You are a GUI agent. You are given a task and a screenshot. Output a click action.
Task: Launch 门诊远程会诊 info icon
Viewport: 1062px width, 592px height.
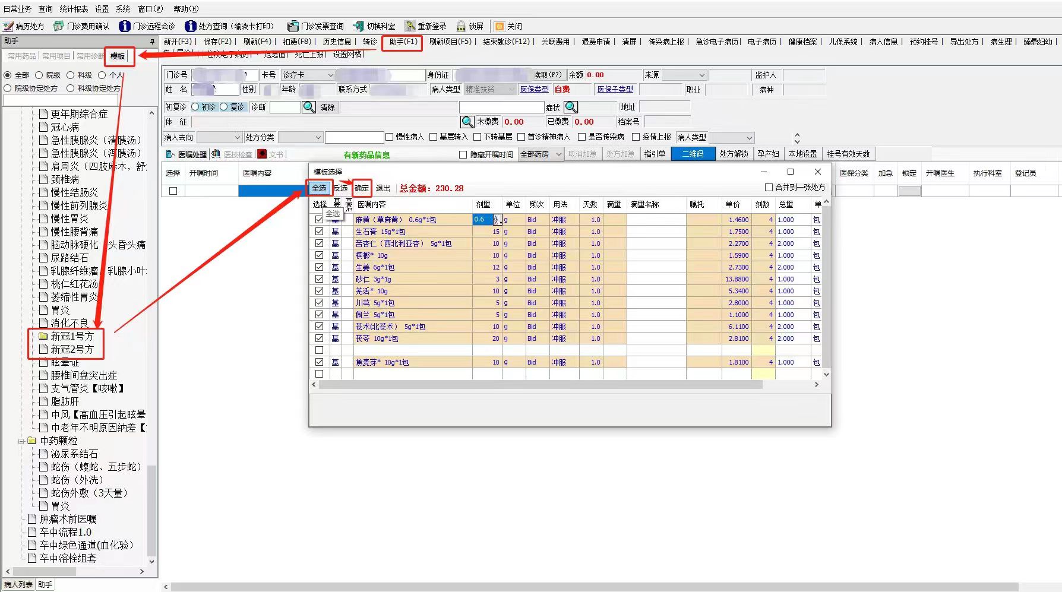pyautogui.click(x=125, y=26)
